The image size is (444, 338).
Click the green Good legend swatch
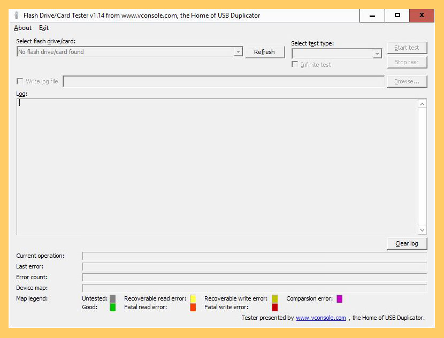pyautogui.click(x=113, y=307)
